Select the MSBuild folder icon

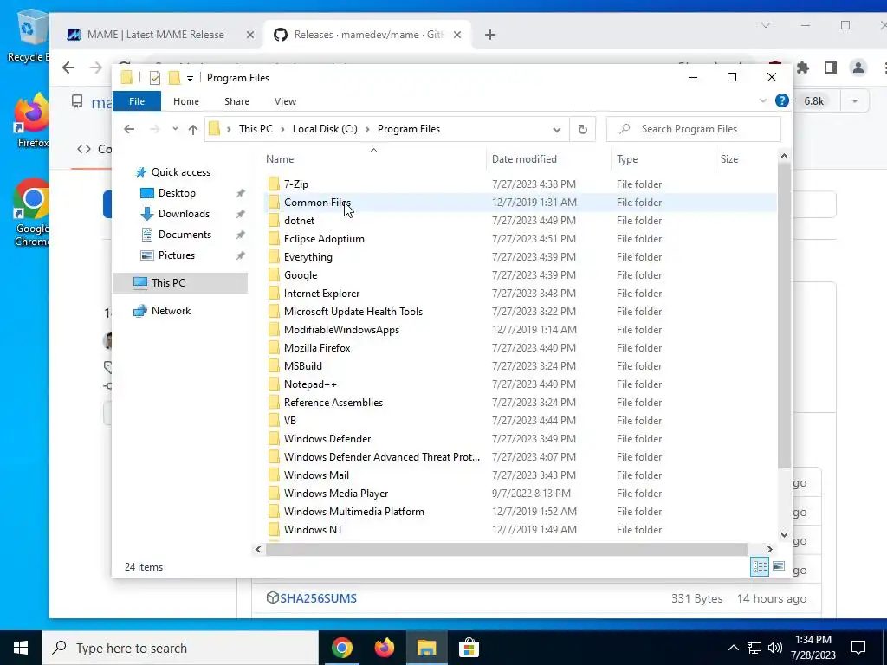(x=274, y=366)
